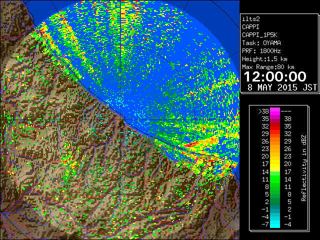
Task: Click the large "12:00:00" timestamp
Action: (x=275, y=76)
